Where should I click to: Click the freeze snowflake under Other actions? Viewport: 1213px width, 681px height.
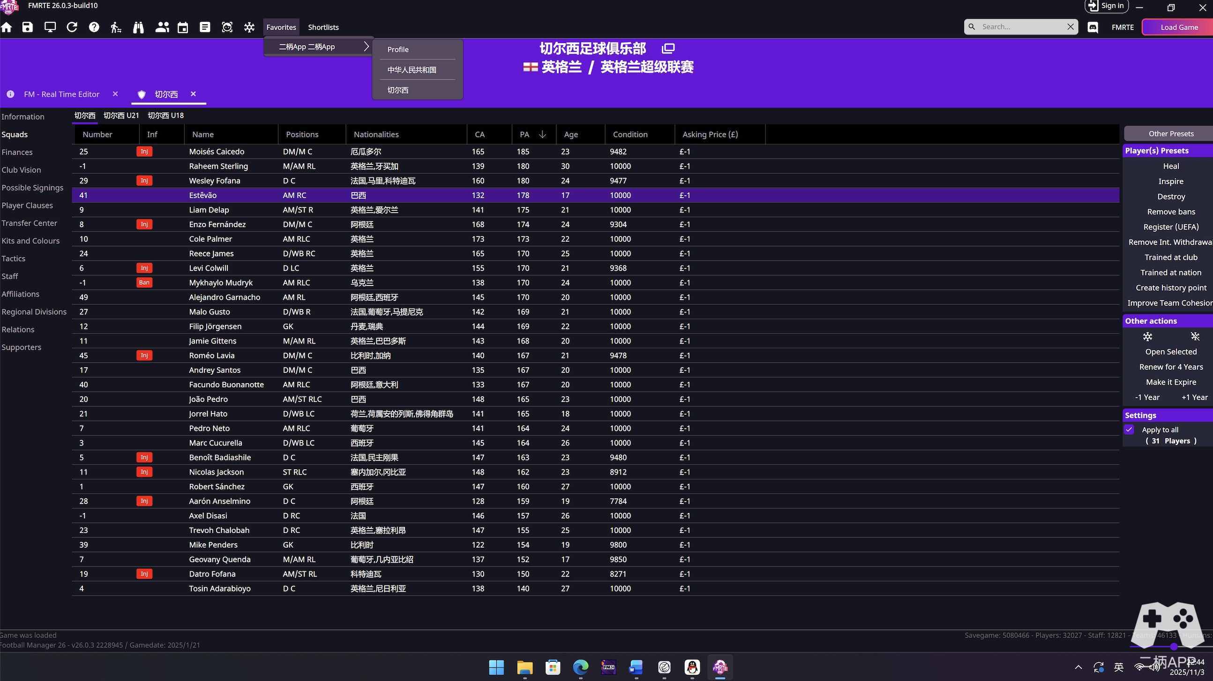[1147, 336]
